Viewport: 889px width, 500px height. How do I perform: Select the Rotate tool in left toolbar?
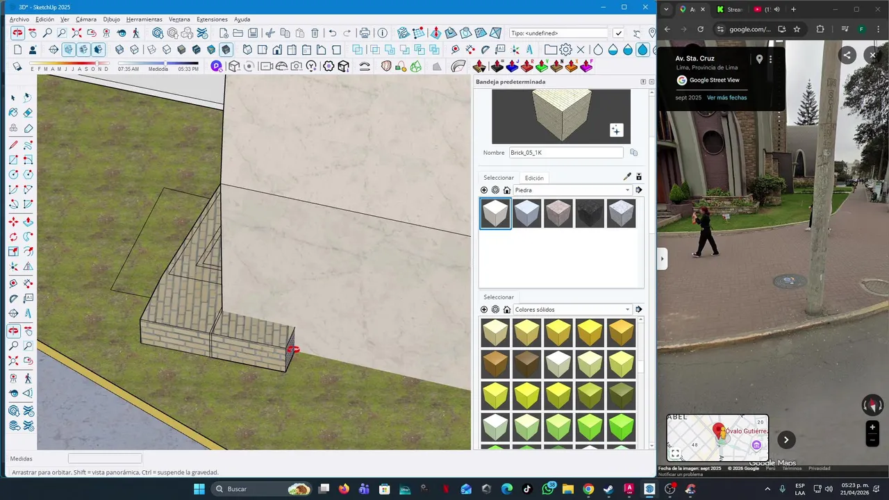(13, 237)
